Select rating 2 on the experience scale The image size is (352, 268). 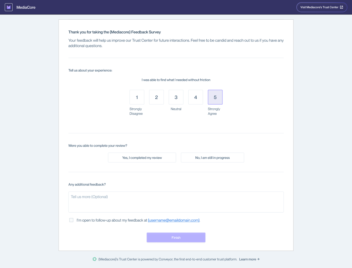[156, 97]
